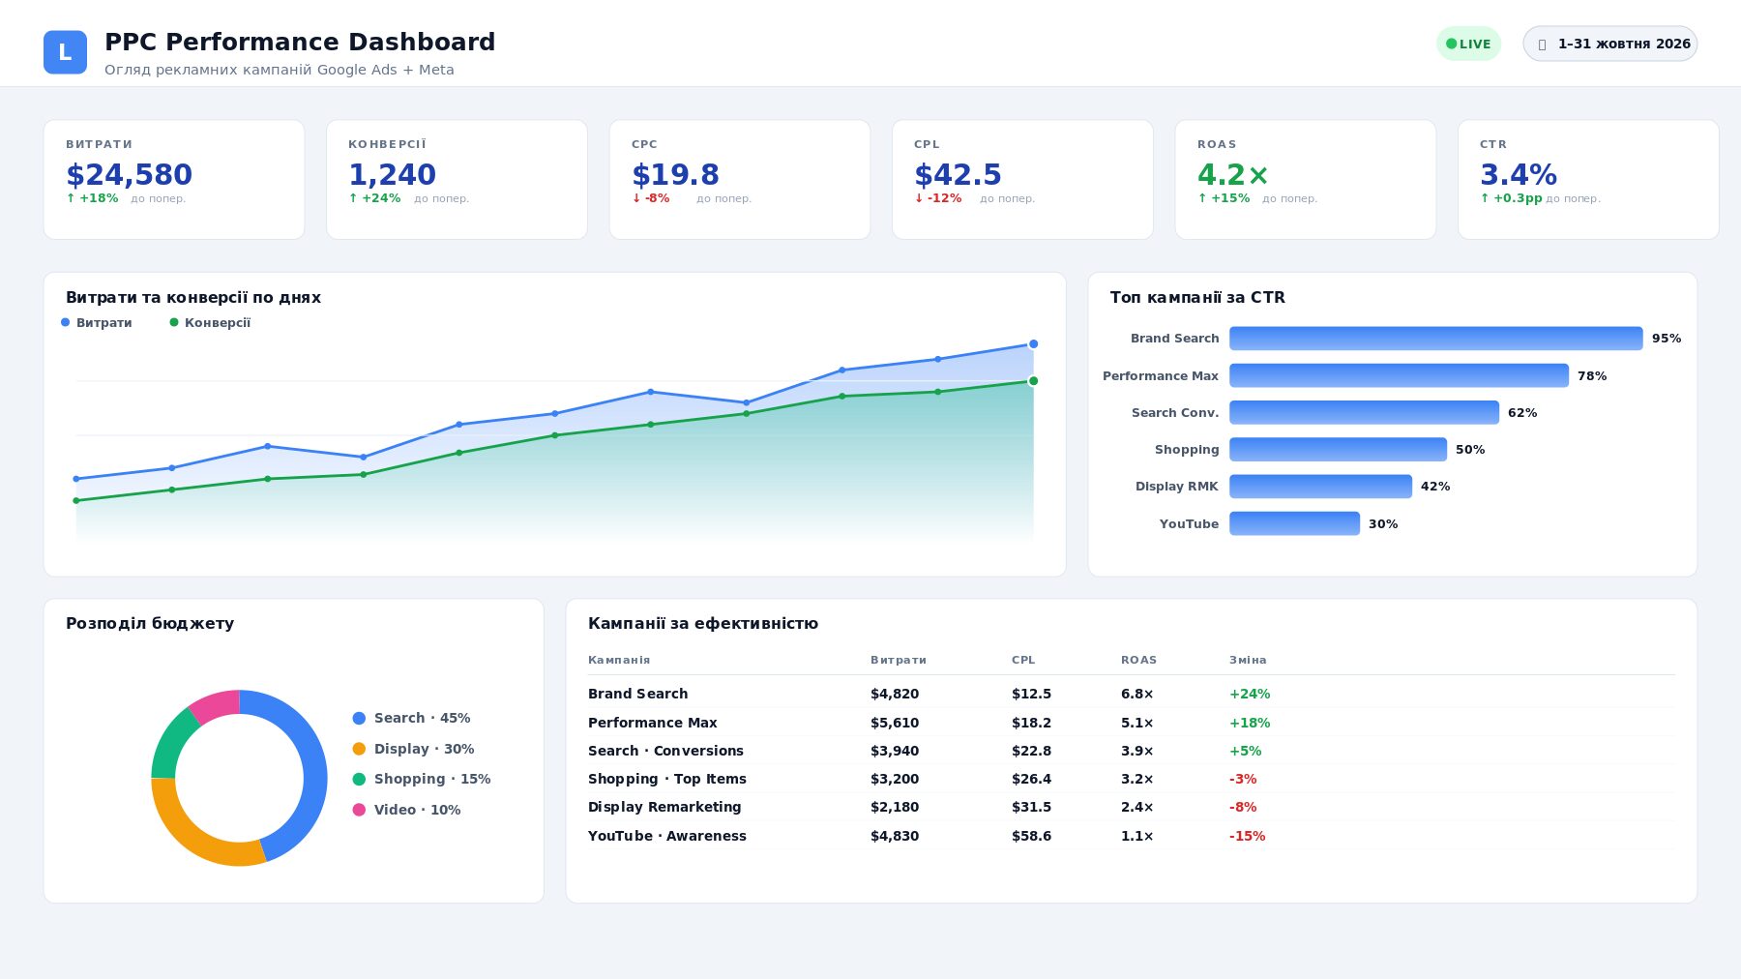Viewport: 1741px width, 979px height.
Task: Open the date range picker 1-31 жовтня 2026
Action: tap(1610, 44)
